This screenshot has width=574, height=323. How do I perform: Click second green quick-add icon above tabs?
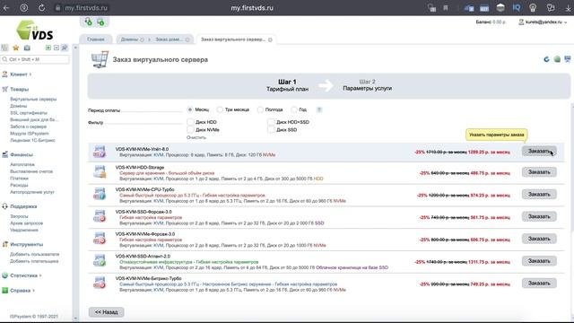pos(100,22)
